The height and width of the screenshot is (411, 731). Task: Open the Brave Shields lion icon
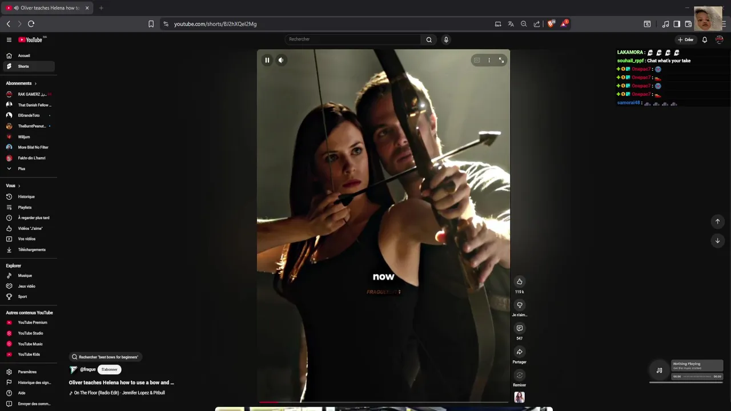551,23
